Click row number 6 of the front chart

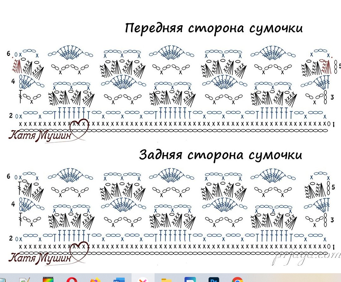[9, 54]
